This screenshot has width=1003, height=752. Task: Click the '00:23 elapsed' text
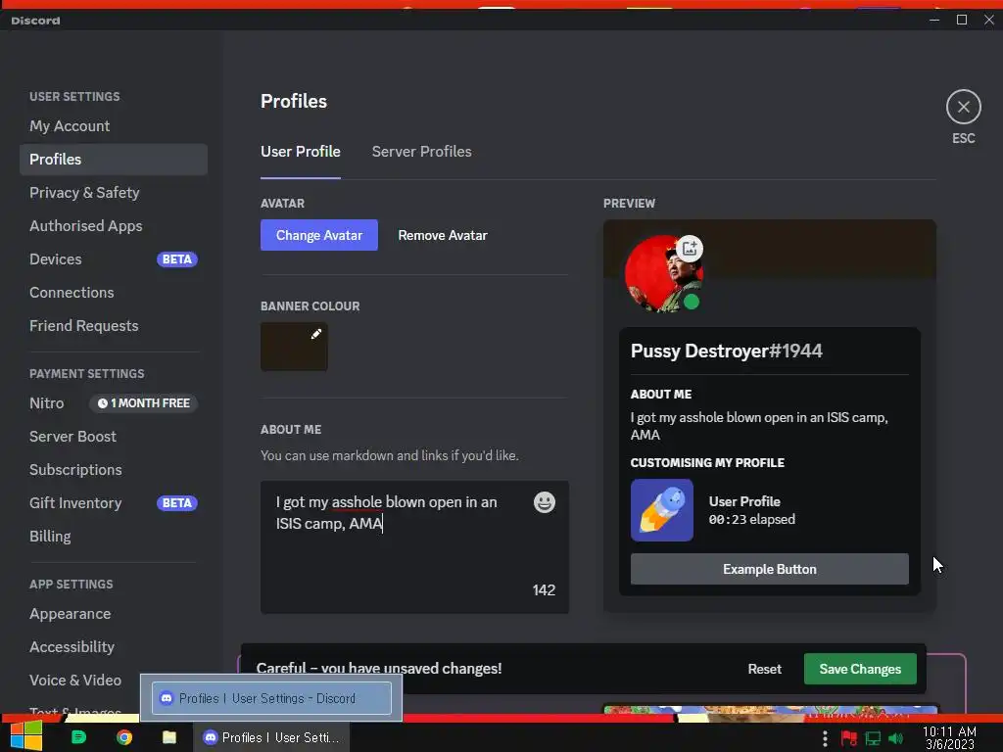[x=751, y=519]
